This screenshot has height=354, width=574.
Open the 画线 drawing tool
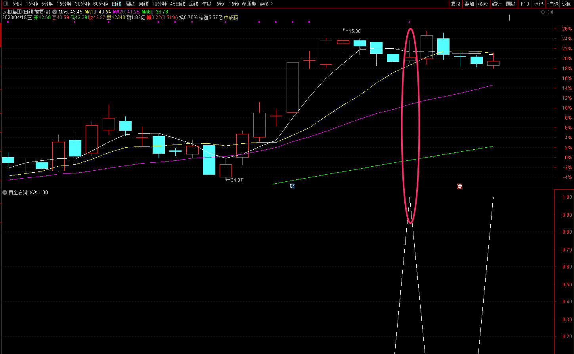[x=511, y=4]
